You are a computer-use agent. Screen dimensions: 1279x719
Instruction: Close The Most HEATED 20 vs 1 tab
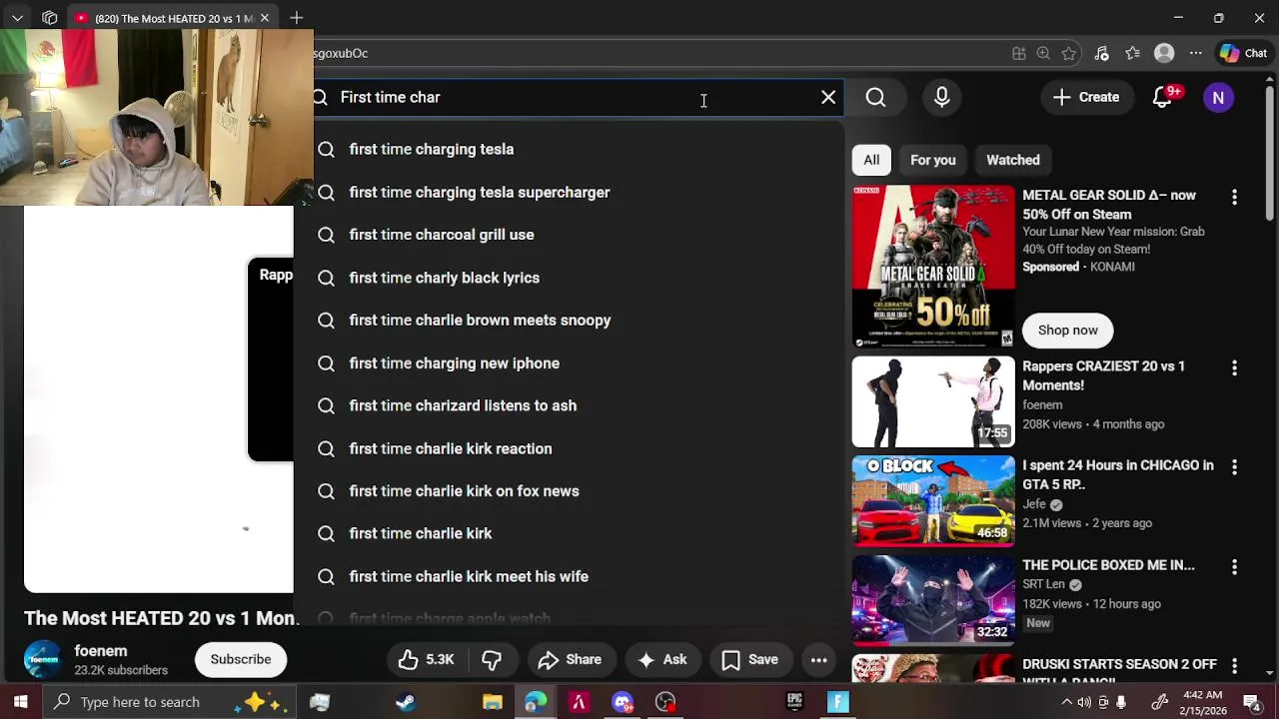point(264,18)
